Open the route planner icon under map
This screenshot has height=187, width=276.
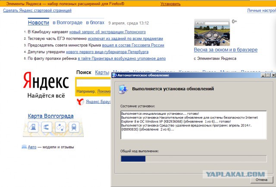coord(60,127)
